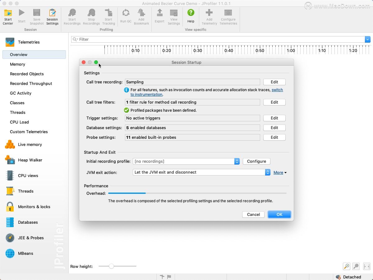
Task: Click the Start Tracking icon
Action: 108,17
